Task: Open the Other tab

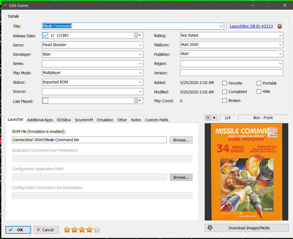Action: pos(122,120)
